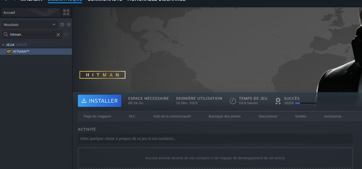Open the DLC tab
Image resolution: width=362 pixels, height=169 pixels.
pyautogui.click(x=132, y=116)
